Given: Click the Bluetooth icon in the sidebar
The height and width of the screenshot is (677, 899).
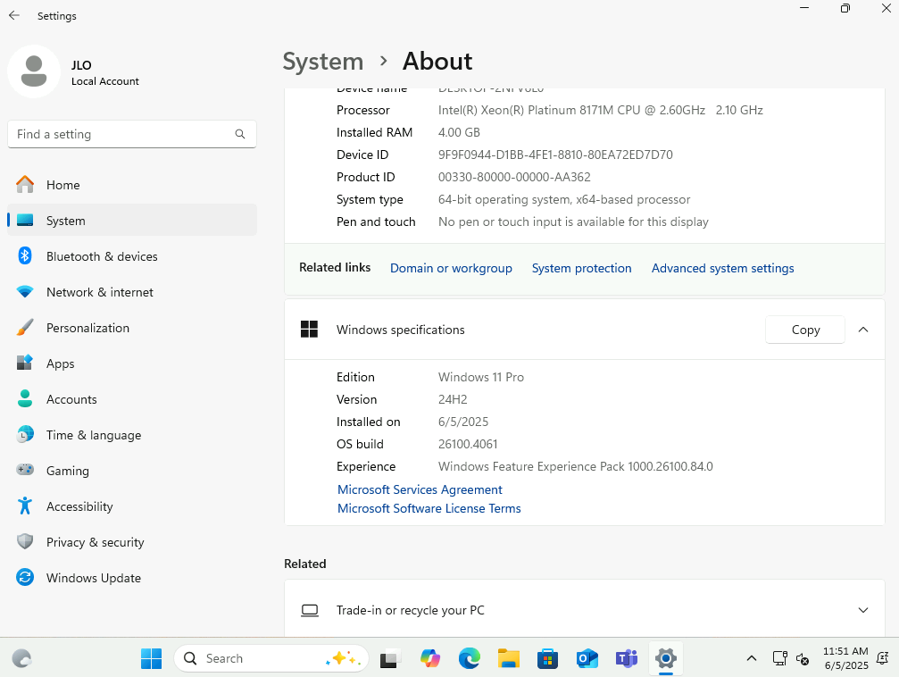Looking at the screenshot, I should click(x=25, y=255).
